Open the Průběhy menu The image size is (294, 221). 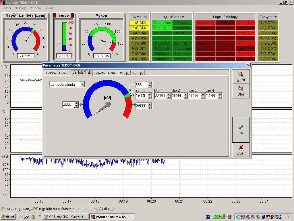36,8
